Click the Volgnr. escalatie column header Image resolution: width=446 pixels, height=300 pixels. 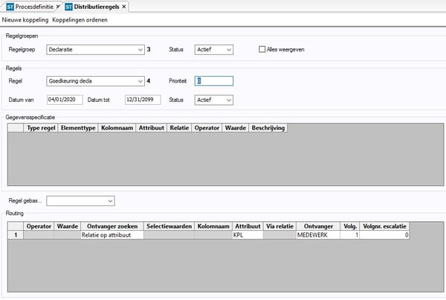point(384,226)
